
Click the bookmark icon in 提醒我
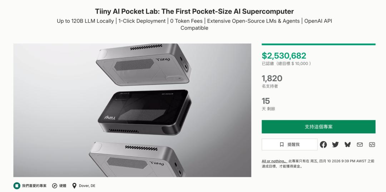coord(282,145)
